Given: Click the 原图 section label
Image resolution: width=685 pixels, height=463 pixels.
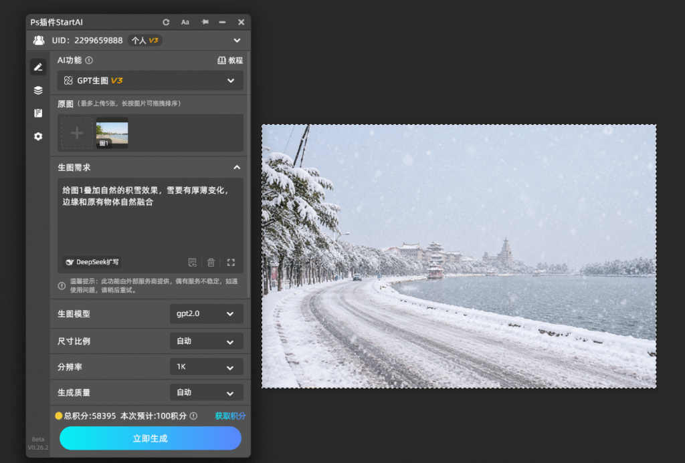Looking at the screenshot, I should tap(66, 104).
